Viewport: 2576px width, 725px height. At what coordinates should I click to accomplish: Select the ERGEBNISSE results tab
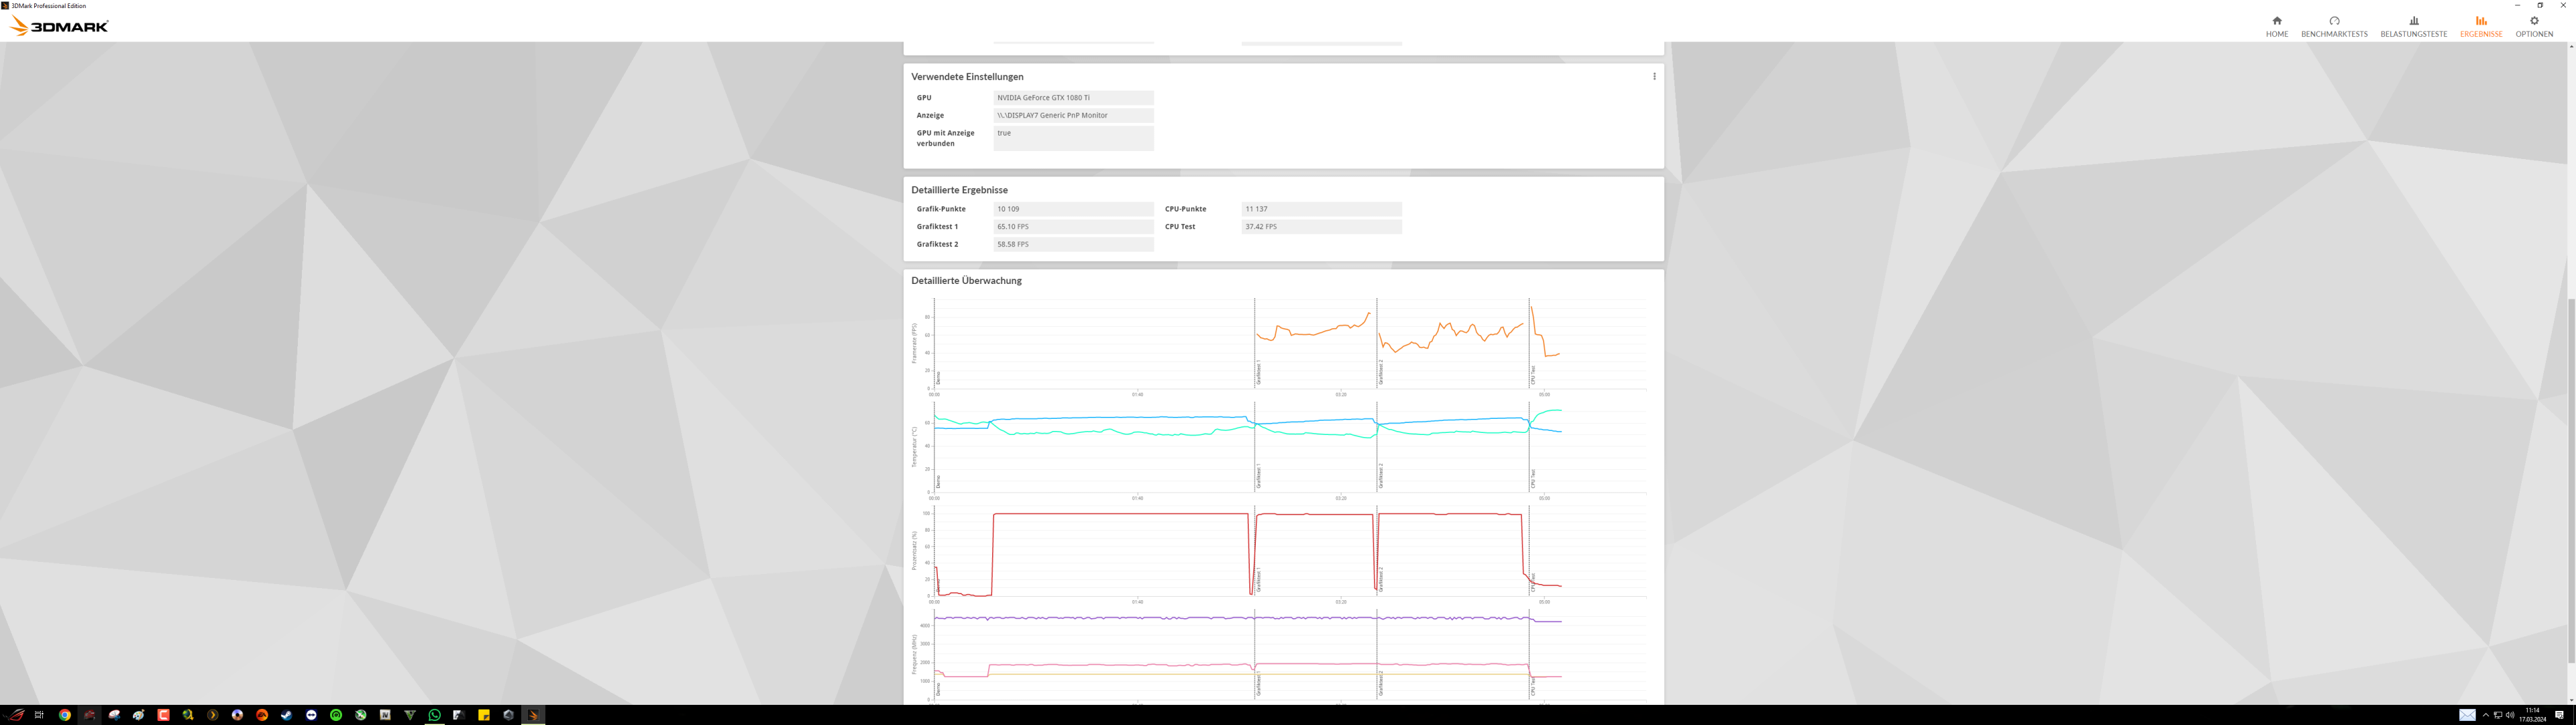[2481, 26]
